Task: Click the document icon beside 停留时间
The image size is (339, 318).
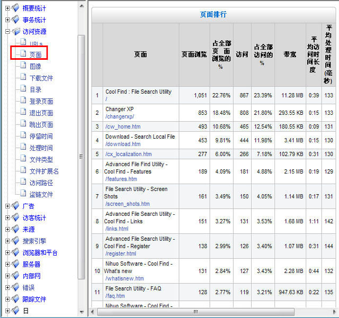Action: point(23,135)
